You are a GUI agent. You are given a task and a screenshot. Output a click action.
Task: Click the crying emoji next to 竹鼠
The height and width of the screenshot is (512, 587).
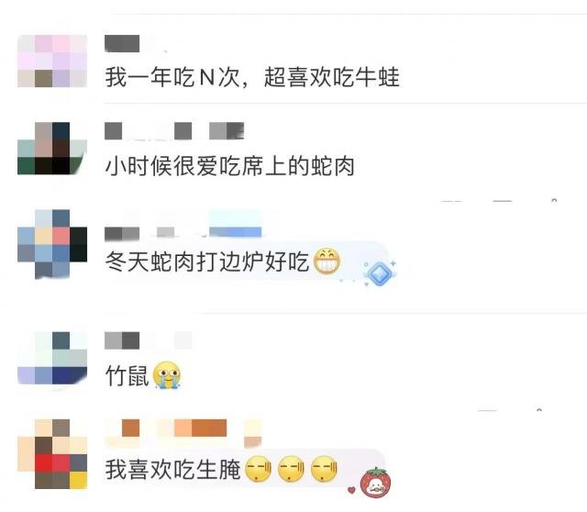[167, 375]
